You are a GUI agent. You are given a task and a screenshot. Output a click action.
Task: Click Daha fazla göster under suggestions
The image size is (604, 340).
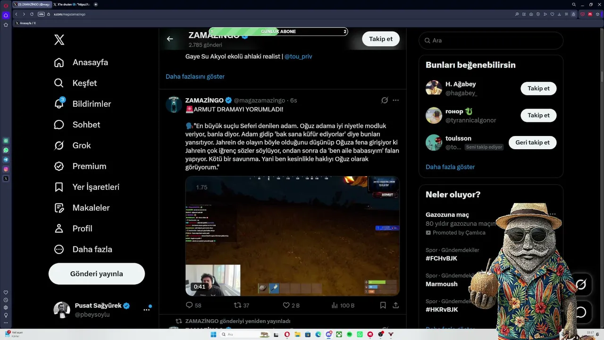coord(450,167)
